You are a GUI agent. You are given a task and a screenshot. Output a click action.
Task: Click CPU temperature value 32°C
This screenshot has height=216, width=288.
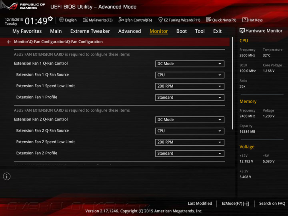coord(266,55)
